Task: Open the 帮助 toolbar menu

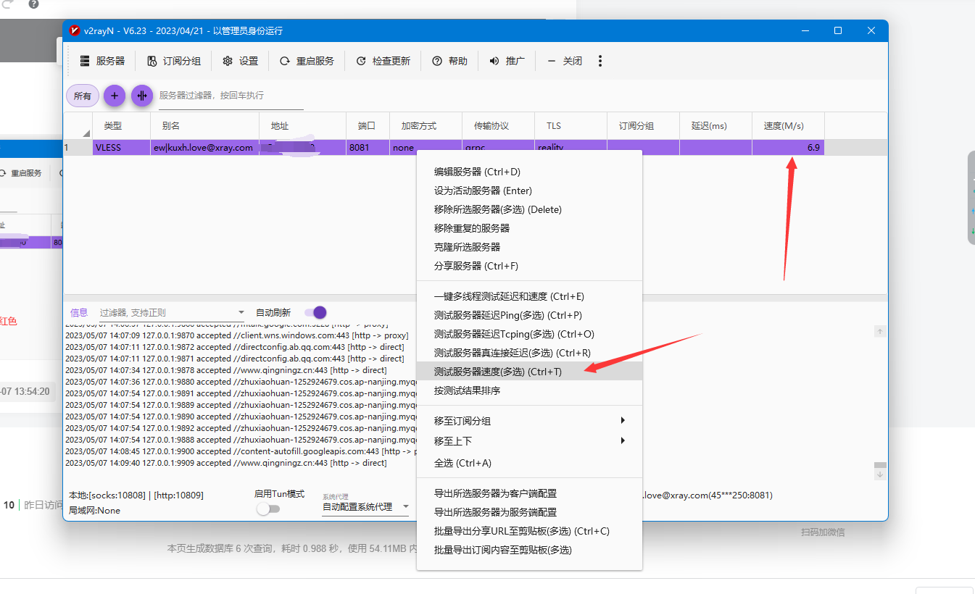Action: coord(450,61)
